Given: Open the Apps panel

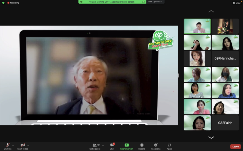Looking at the screenshot, I should (x=169, y=145).
